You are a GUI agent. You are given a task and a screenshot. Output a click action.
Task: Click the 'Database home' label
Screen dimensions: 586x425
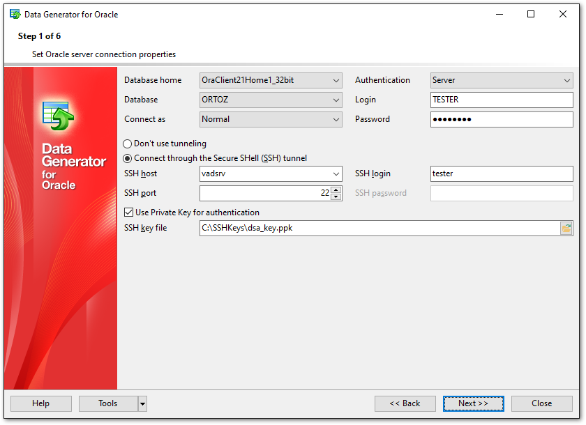[x=153, y=80]
